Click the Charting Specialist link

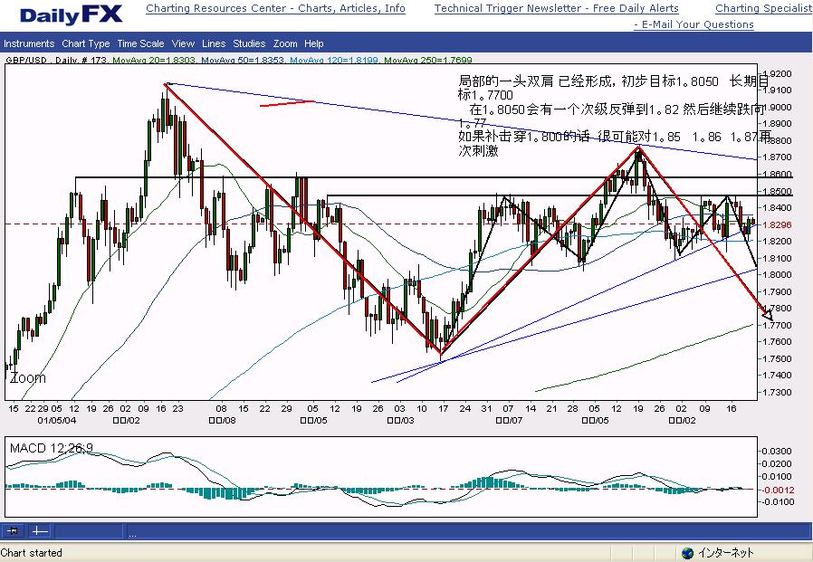tap(763, 9)
